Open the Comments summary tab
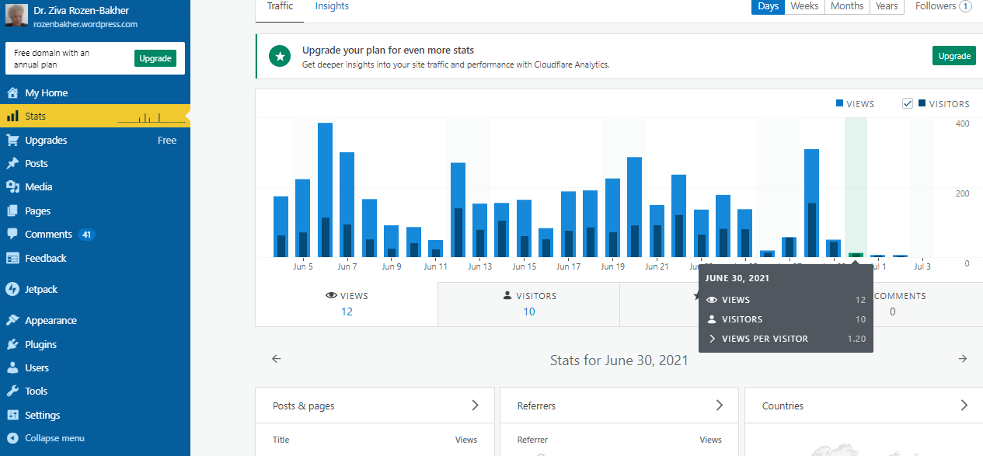Image resolution: width=983 pixels, height=456 pixels. 892,304
